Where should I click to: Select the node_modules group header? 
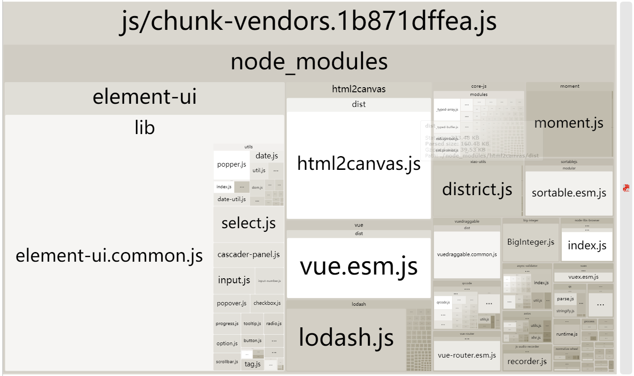pos(309,63)
